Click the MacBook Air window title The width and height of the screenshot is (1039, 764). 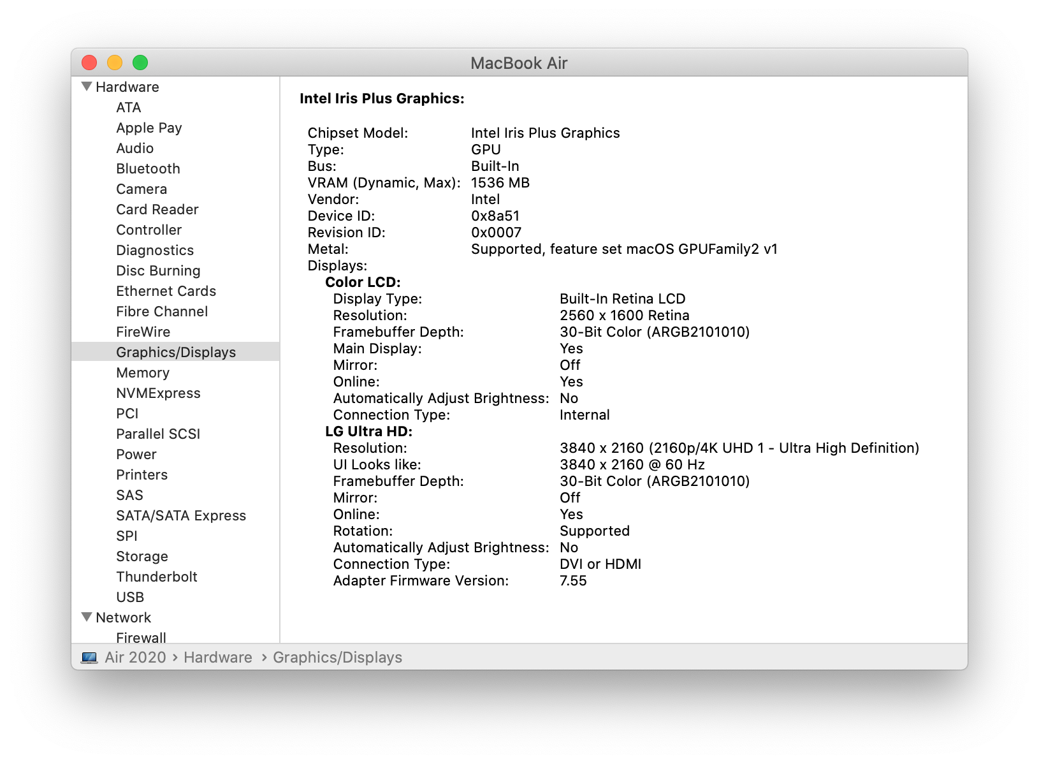519,62
